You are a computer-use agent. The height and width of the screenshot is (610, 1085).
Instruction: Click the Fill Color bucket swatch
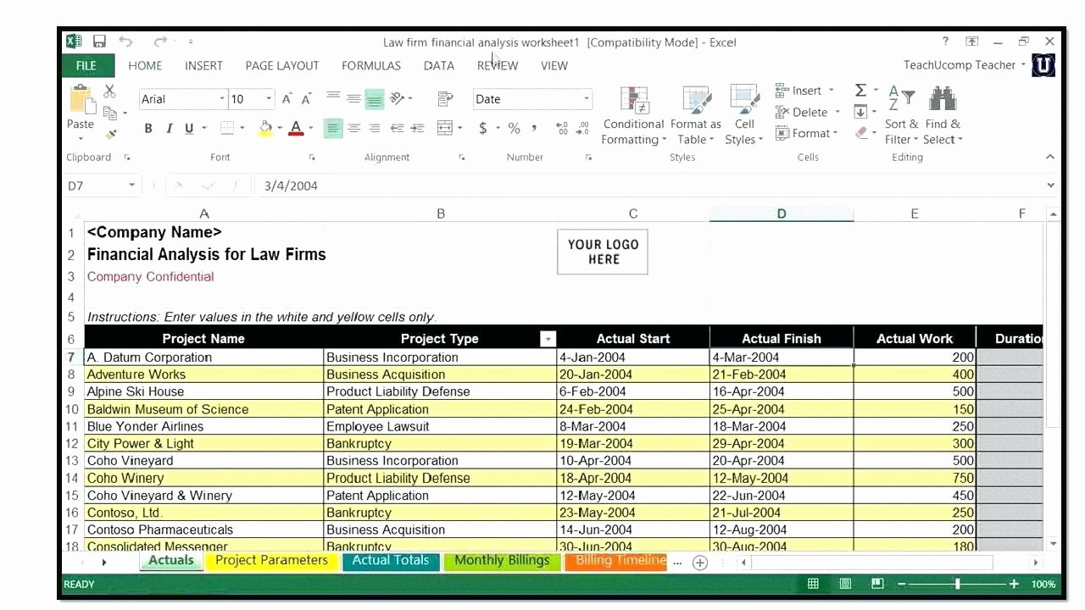point(265,129)
